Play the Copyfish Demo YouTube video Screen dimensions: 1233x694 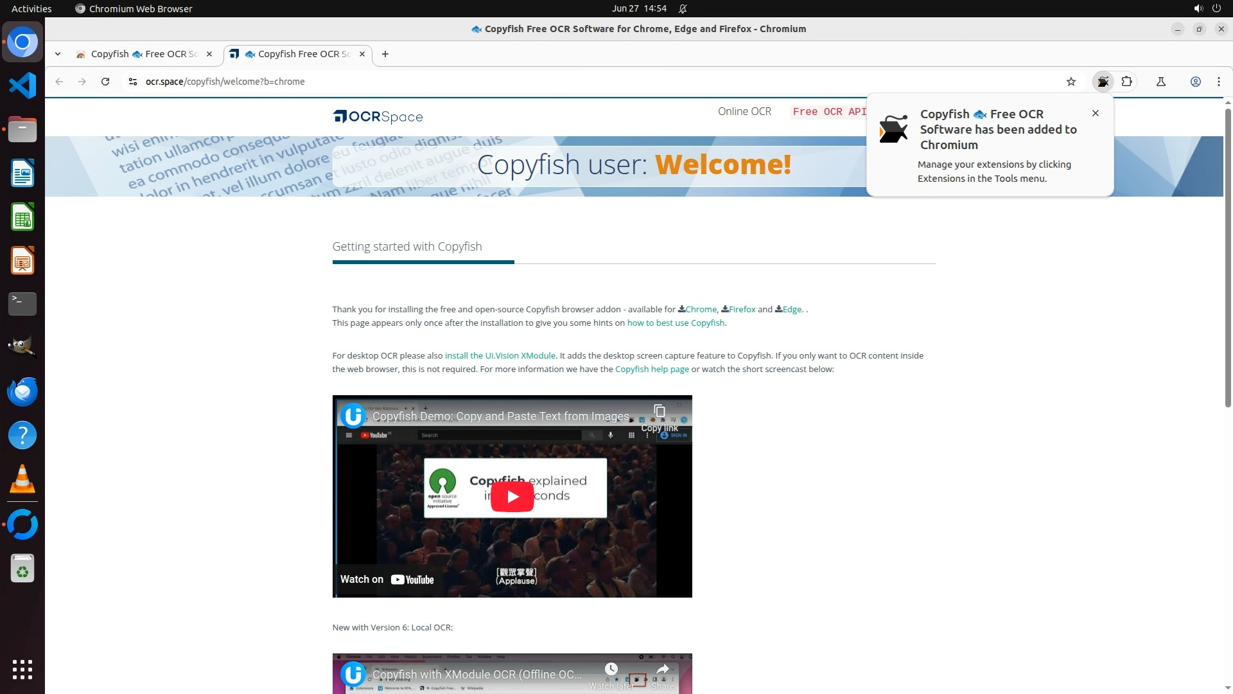[512, 497]
